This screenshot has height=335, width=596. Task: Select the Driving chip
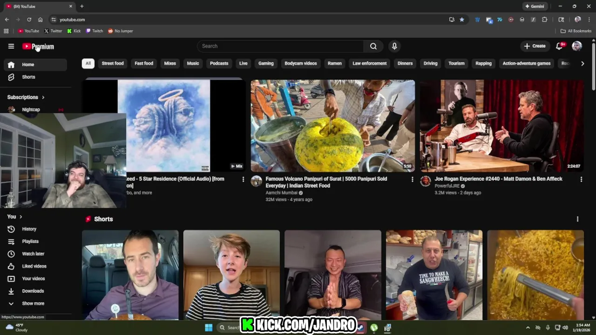pyautogui.click(x=430, y=63)
